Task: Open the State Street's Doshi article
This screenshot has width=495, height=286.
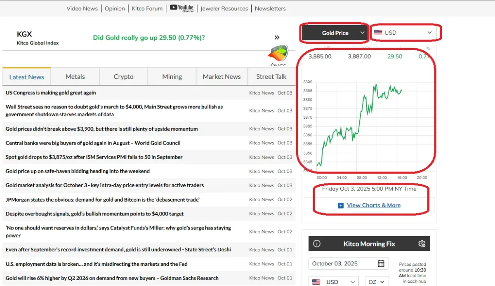Action: tap(118, 249)
